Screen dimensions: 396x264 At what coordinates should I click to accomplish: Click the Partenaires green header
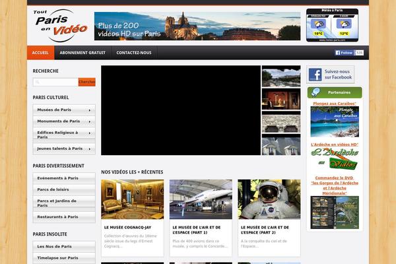pyautogui.click(x=335, y=92)
